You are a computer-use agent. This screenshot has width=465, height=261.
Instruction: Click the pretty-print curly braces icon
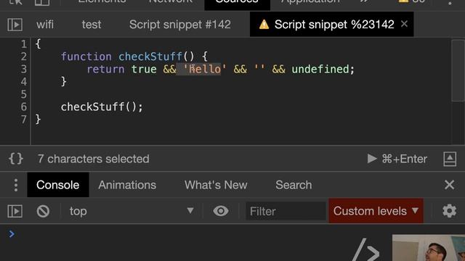pos(16,159)
